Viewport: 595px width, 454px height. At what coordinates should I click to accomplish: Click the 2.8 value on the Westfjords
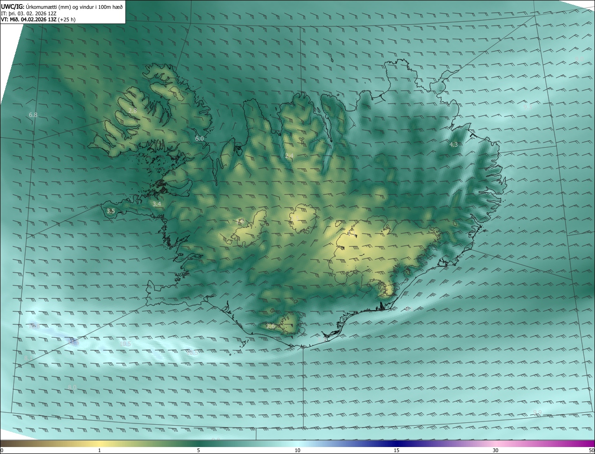(132, 110)
